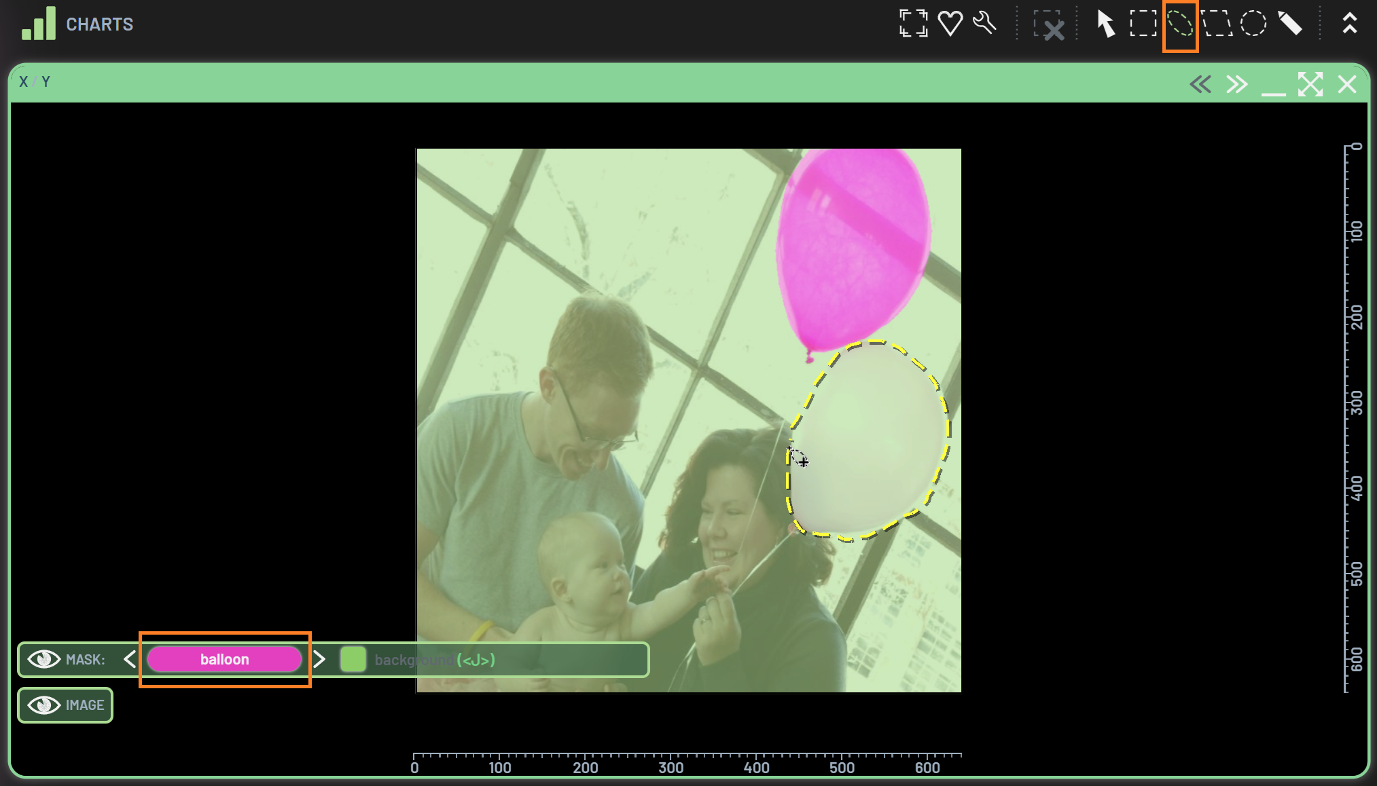Click the heart favorites icon

click(950, 24)
